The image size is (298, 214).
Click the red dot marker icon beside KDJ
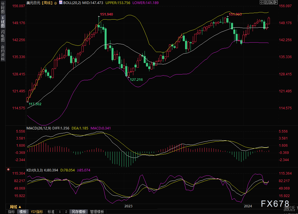(8, 169)
